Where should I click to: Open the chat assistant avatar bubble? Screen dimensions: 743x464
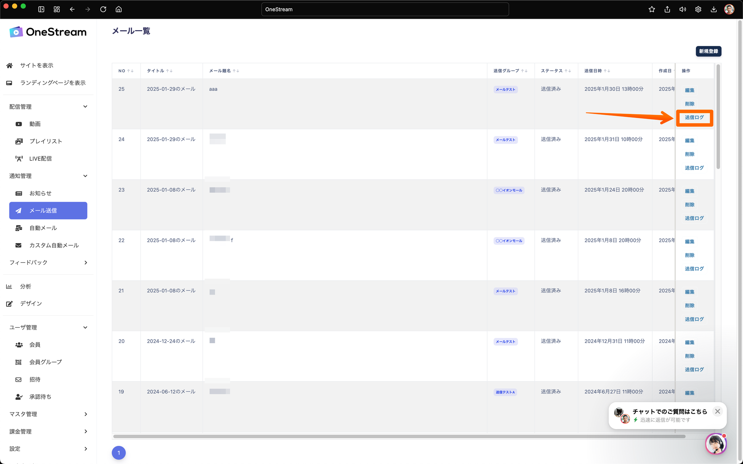coord(715,443)
